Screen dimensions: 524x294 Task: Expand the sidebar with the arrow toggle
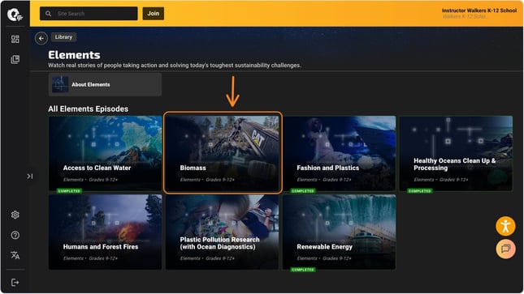(30, 176)
